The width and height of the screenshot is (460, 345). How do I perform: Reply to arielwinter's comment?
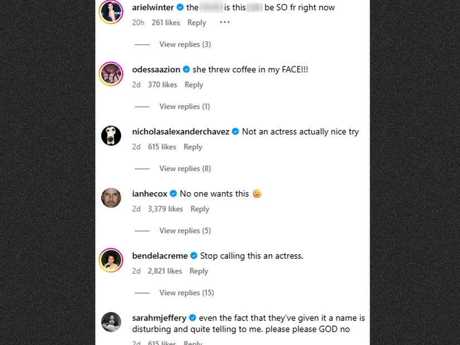point(196,23)
